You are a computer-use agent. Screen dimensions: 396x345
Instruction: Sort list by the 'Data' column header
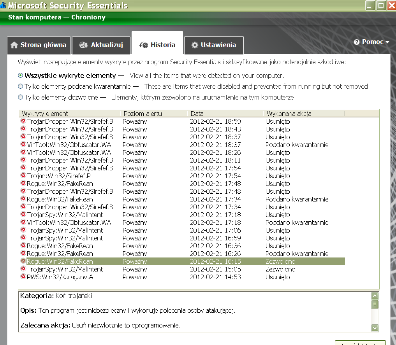(x=225, y=114)
